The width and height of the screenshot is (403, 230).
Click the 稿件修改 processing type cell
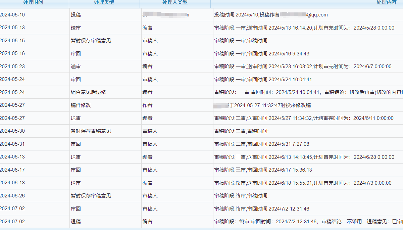pyautogui.click(x=81, y=105)
